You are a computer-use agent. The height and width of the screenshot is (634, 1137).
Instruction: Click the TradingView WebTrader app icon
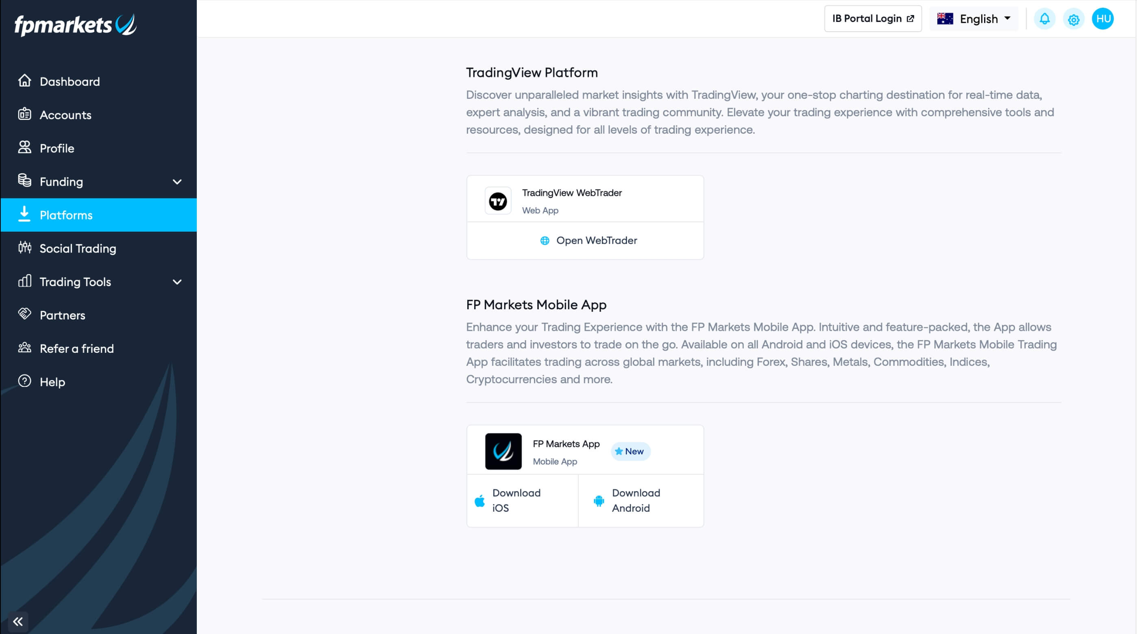tap(498, 200)
